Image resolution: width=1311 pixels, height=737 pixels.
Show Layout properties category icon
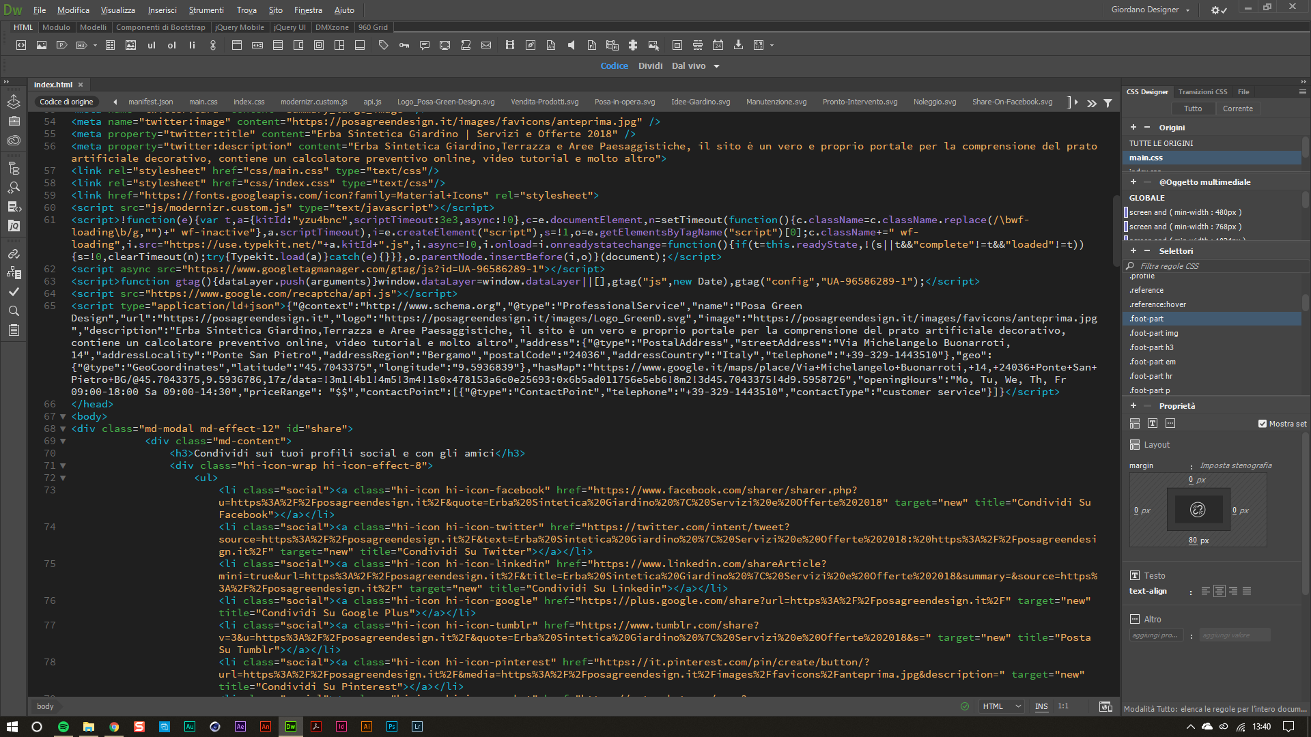(1135, 423)
